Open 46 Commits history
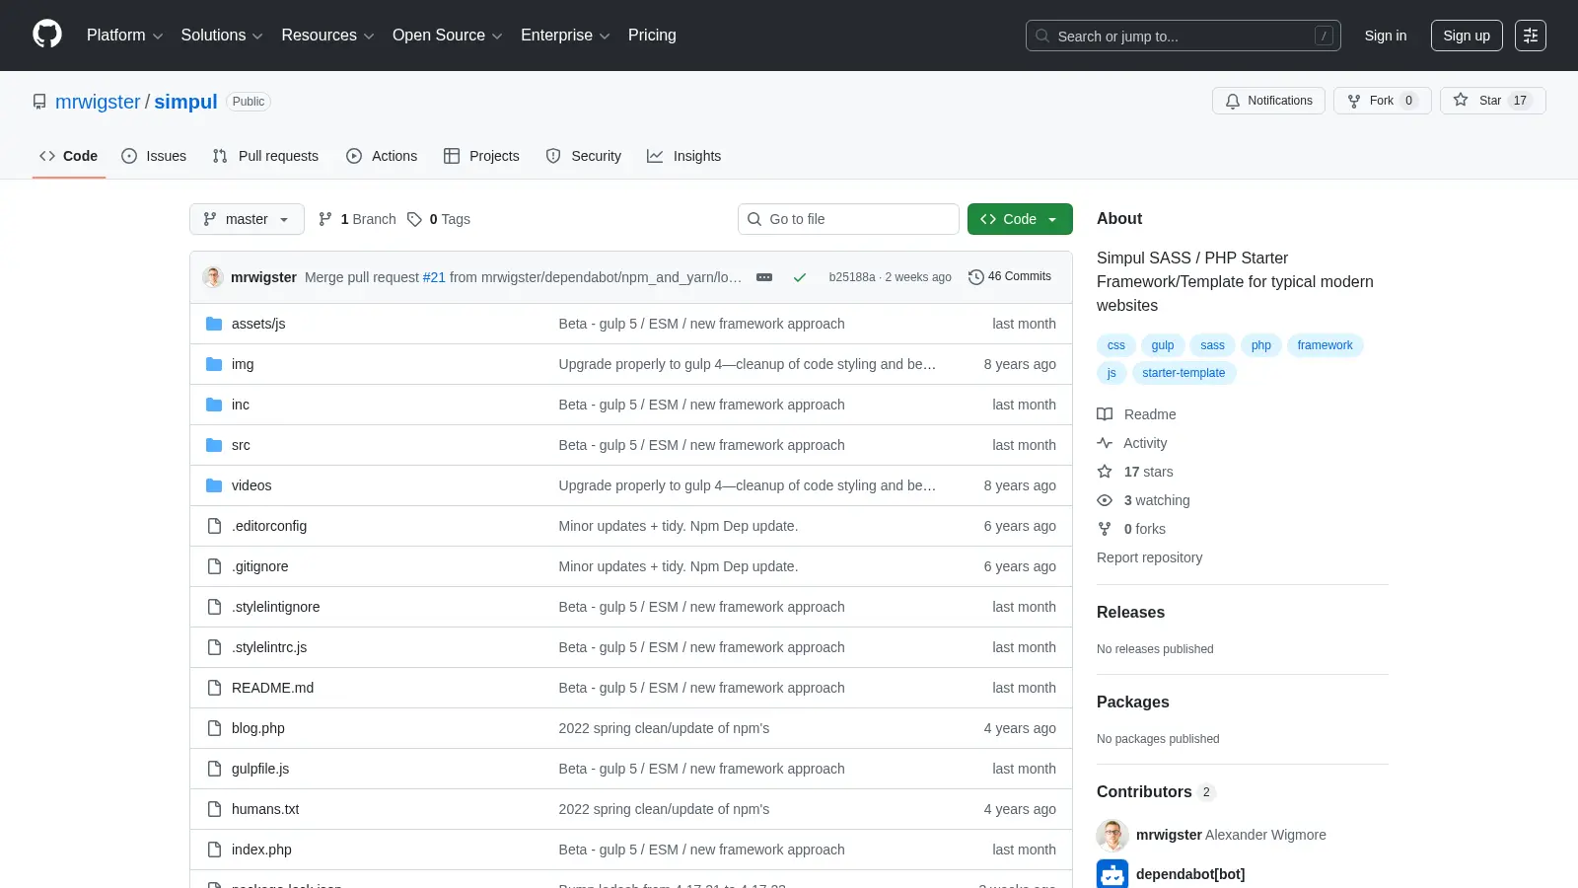 [1010, 277]
